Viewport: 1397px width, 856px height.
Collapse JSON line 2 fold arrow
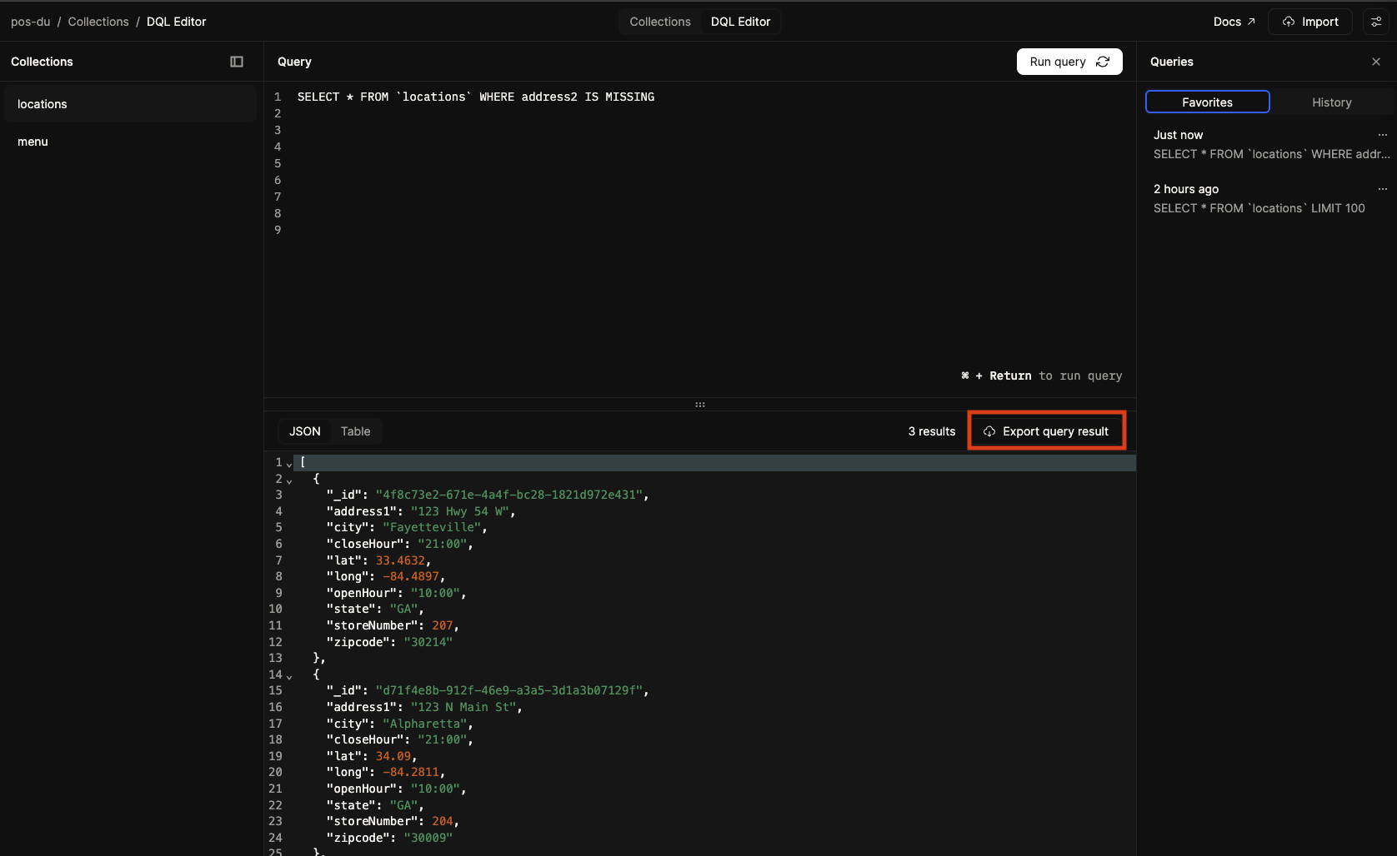pyautogui.click(x=289, y=480)
